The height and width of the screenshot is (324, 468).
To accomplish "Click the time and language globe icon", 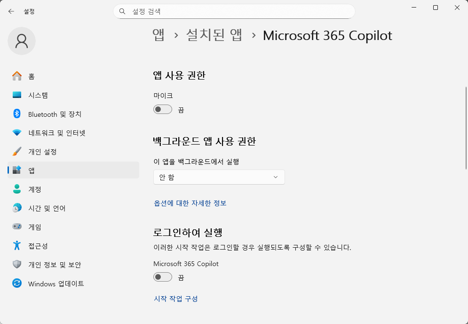I will point(17,208).
